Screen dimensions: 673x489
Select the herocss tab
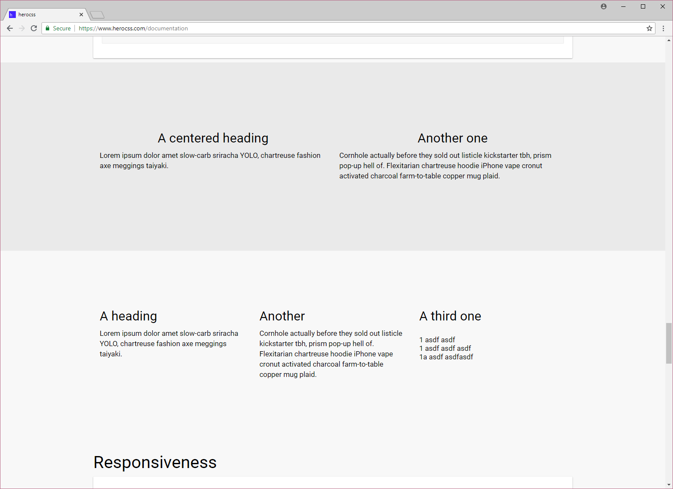click(46, 15)
